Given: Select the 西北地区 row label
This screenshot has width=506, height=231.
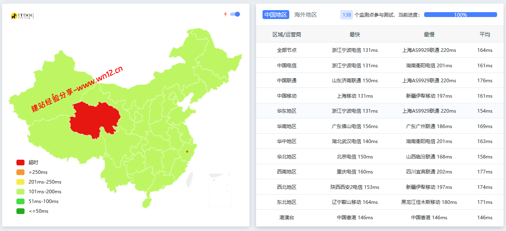Looking at the screenshot, I should (287, 187).
